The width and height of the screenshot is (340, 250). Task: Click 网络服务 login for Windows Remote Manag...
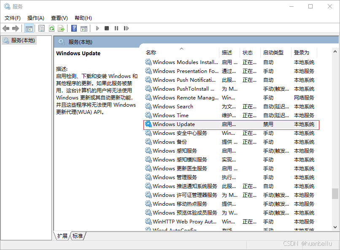304,98
